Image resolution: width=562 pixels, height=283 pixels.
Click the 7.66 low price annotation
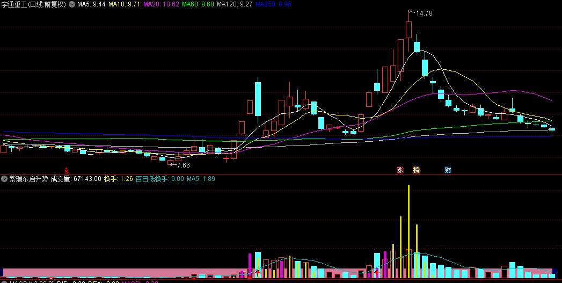[x=183, y=165]
